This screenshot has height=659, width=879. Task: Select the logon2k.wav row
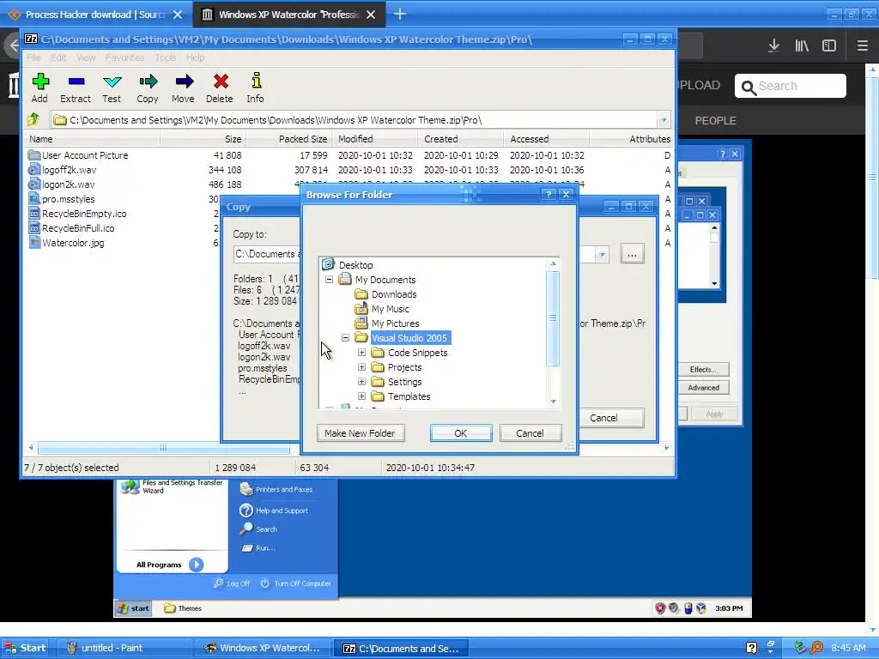click(x=348, y=184)
